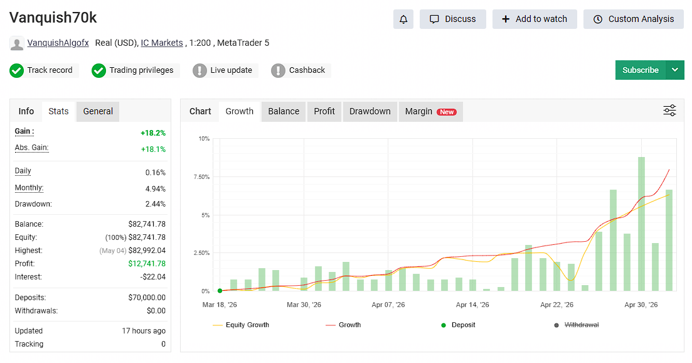The height and width of the screenshot is (363, 692).
Task: Click the user avatar icon
Action: tap(17, 43)
